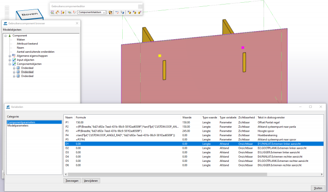
Task: Click the icon immediately right of the Componentvlakken dropdown
Action: coord(111,13)
